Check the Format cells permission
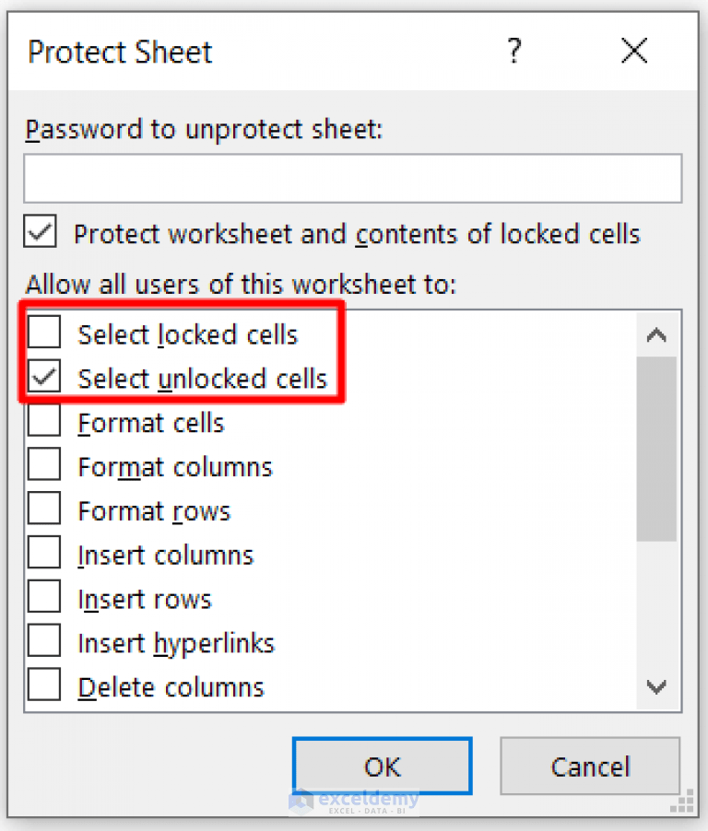The width and height of the screenshot is (708, 831). point(42,422)
